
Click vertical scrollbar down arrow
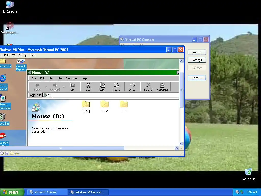click(181, 144)
